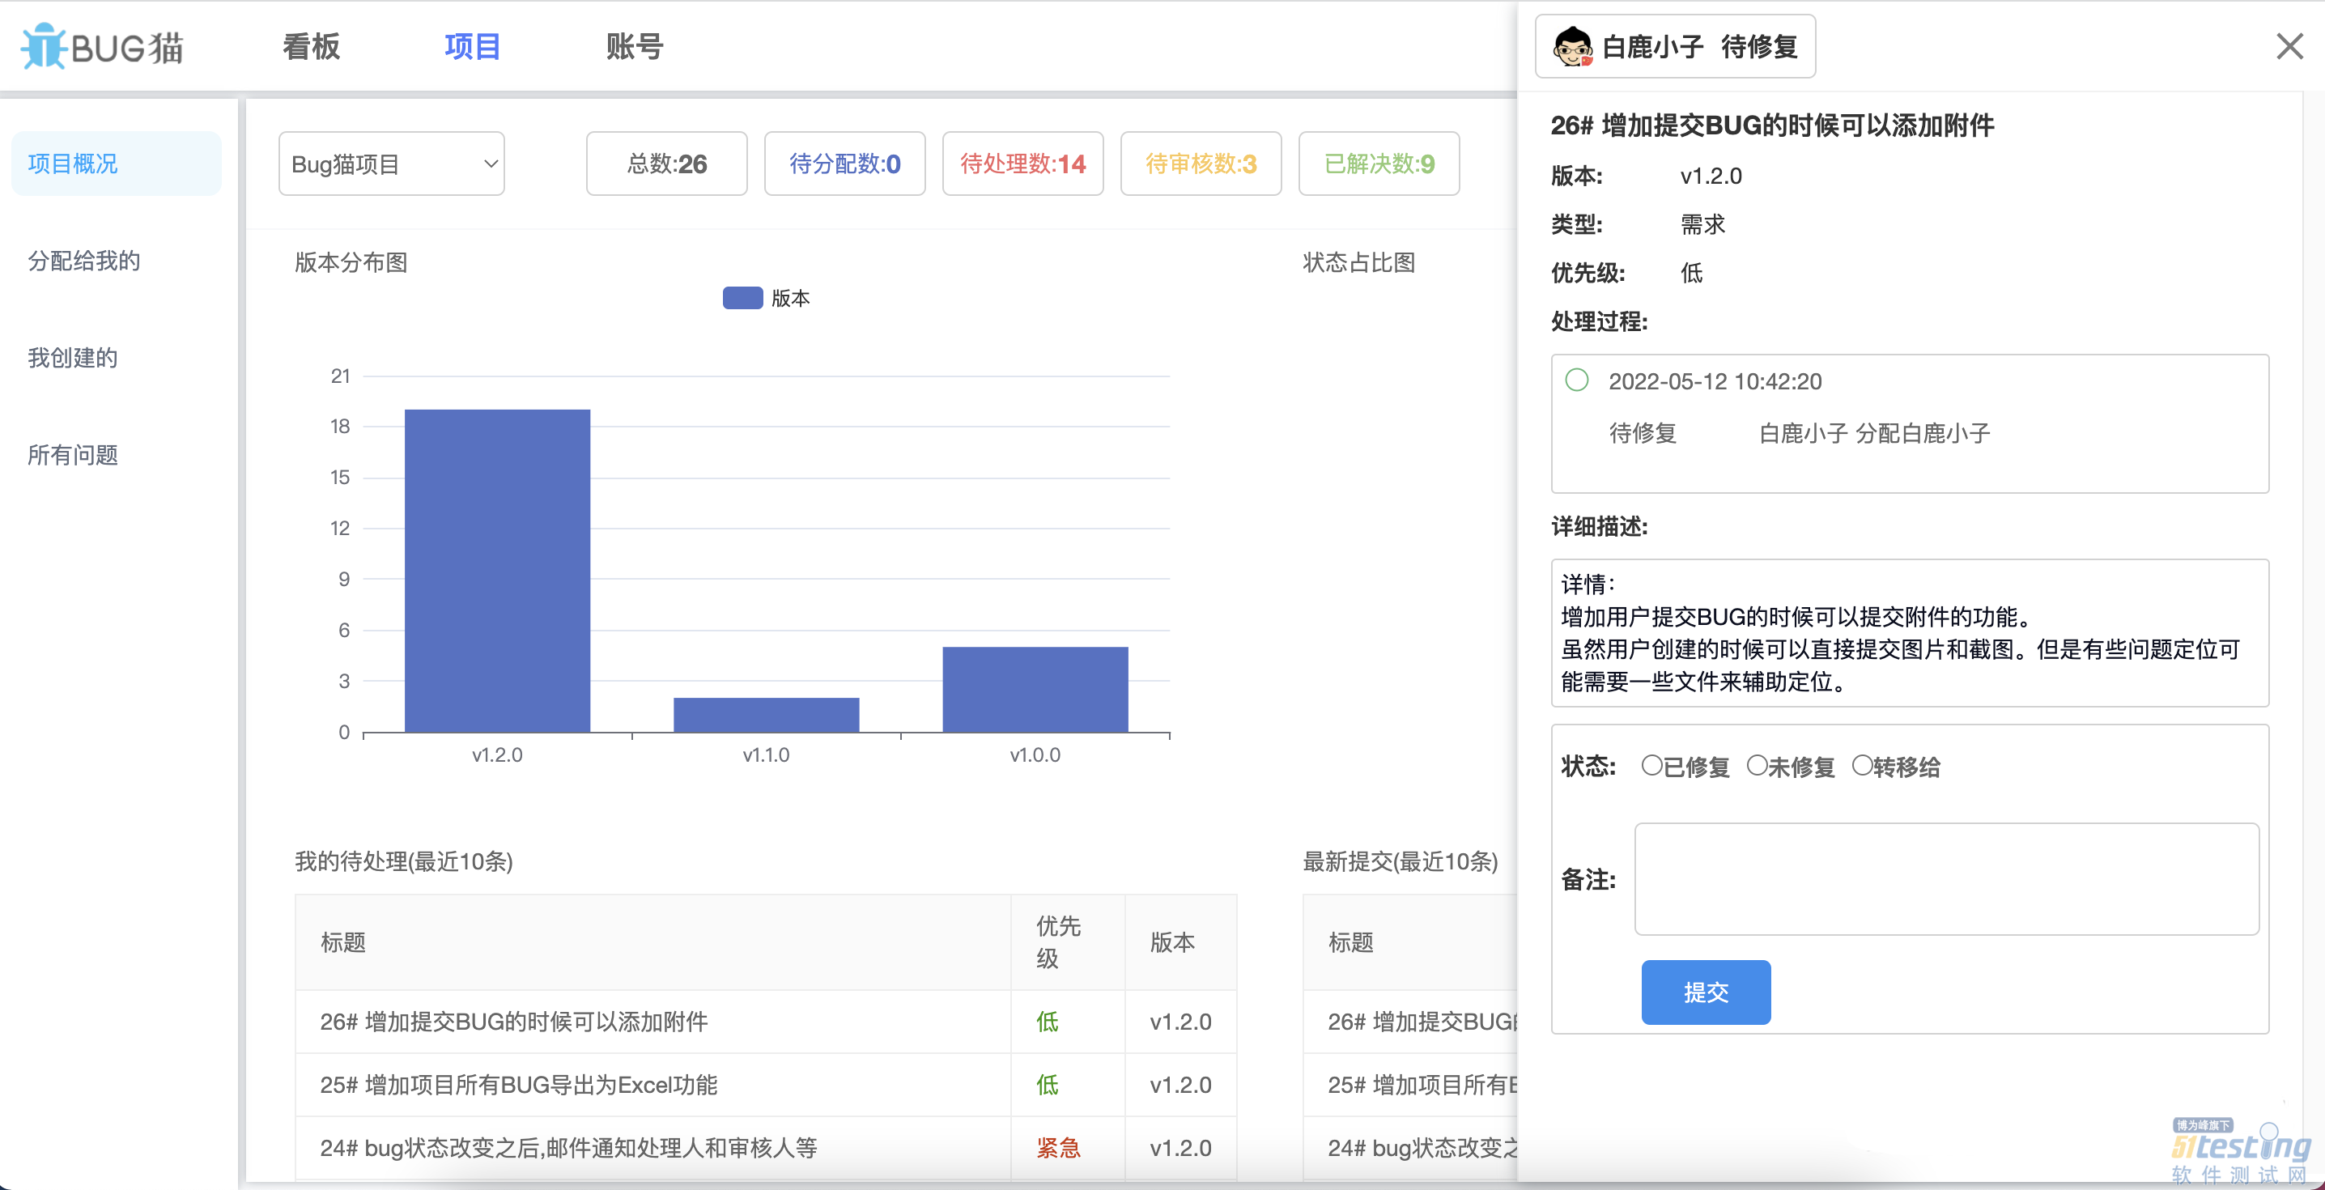Click the 白鹿小子 分配白鹿小子 process entry
The image size is (2325, 1190).
pyautogui.click(x=1874, y=433)
